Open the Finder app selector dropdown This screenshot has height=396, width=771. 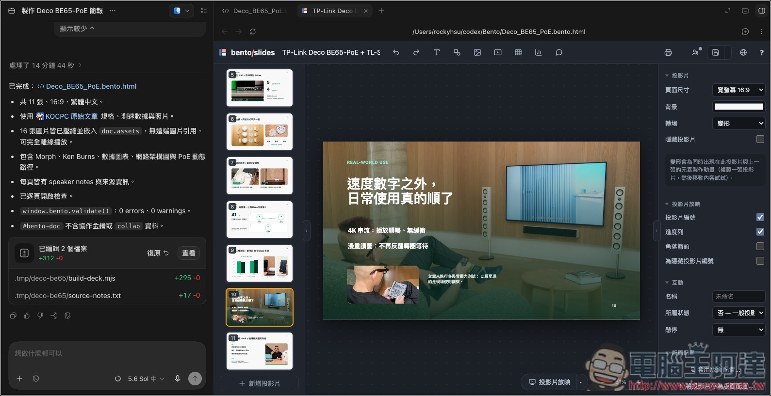tap(181, 11)
